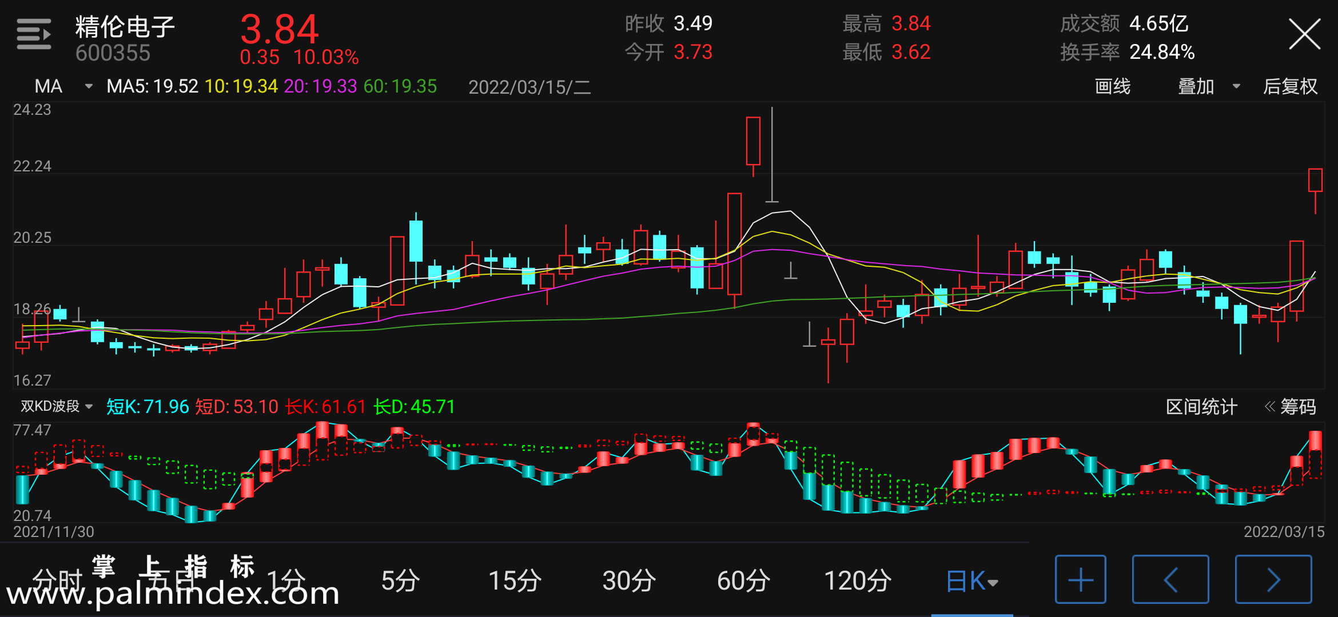Go to previous with left arrow button
1338x617 pixels.
click(x=1170, y=579)
